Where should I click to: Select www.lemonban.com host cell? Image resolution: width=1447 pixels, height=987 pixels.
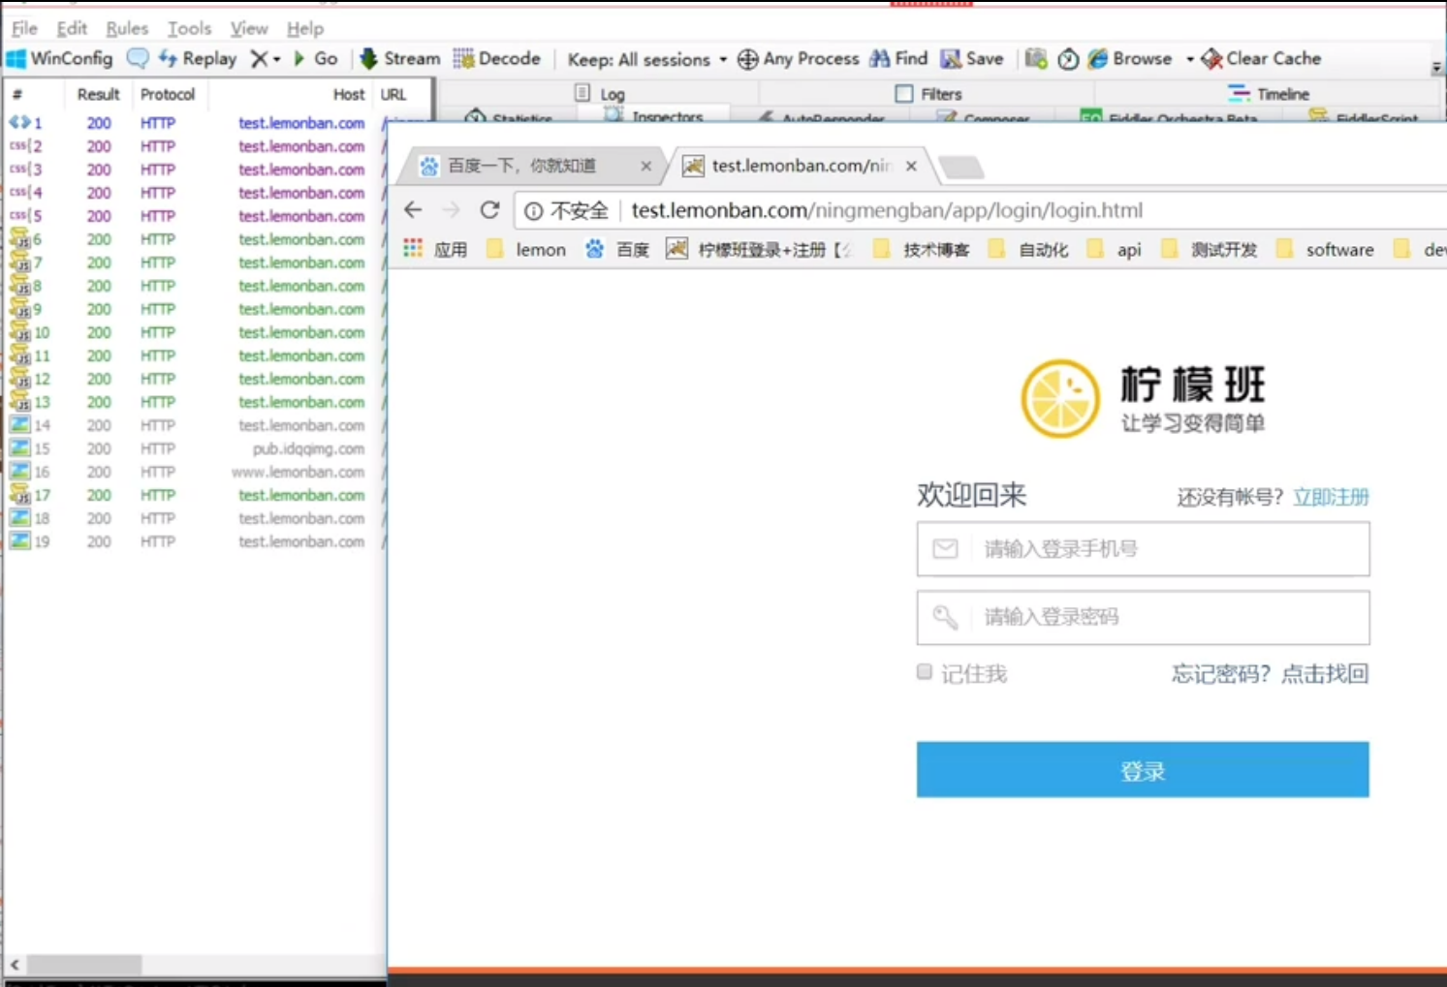(x=298, y=472)
